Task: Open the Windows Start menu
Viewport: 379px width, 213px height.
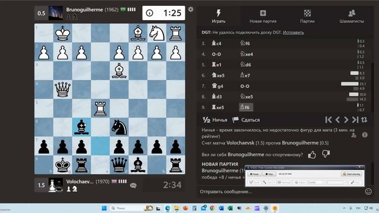Action: [x=104, y=208]
